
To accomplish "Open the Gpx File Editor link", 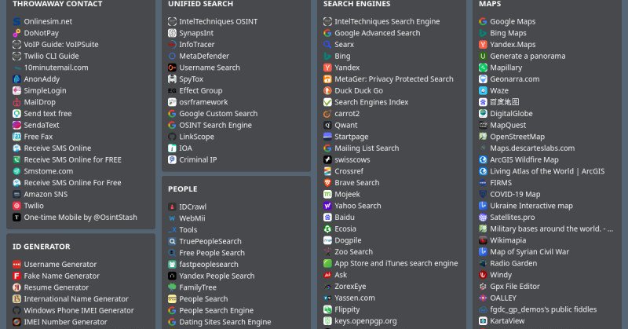I will coord(515,287).
